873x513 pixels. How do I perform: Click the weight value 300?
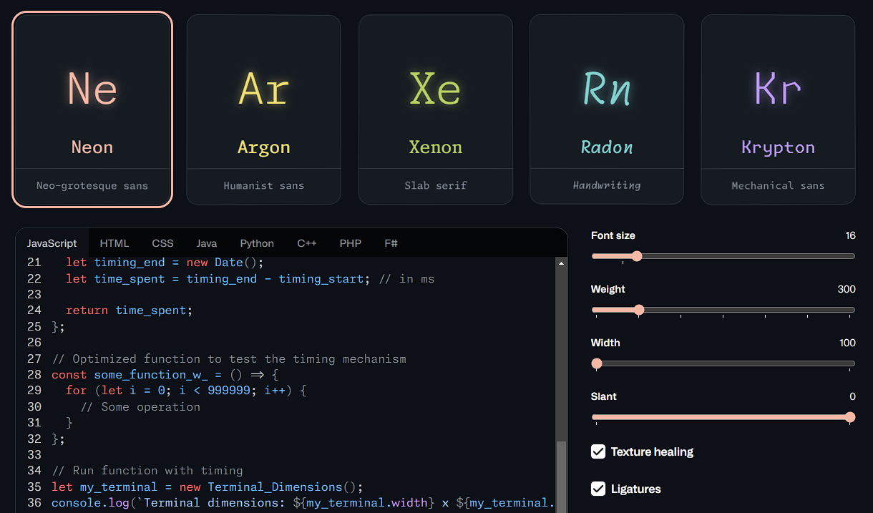click(847, 289)
